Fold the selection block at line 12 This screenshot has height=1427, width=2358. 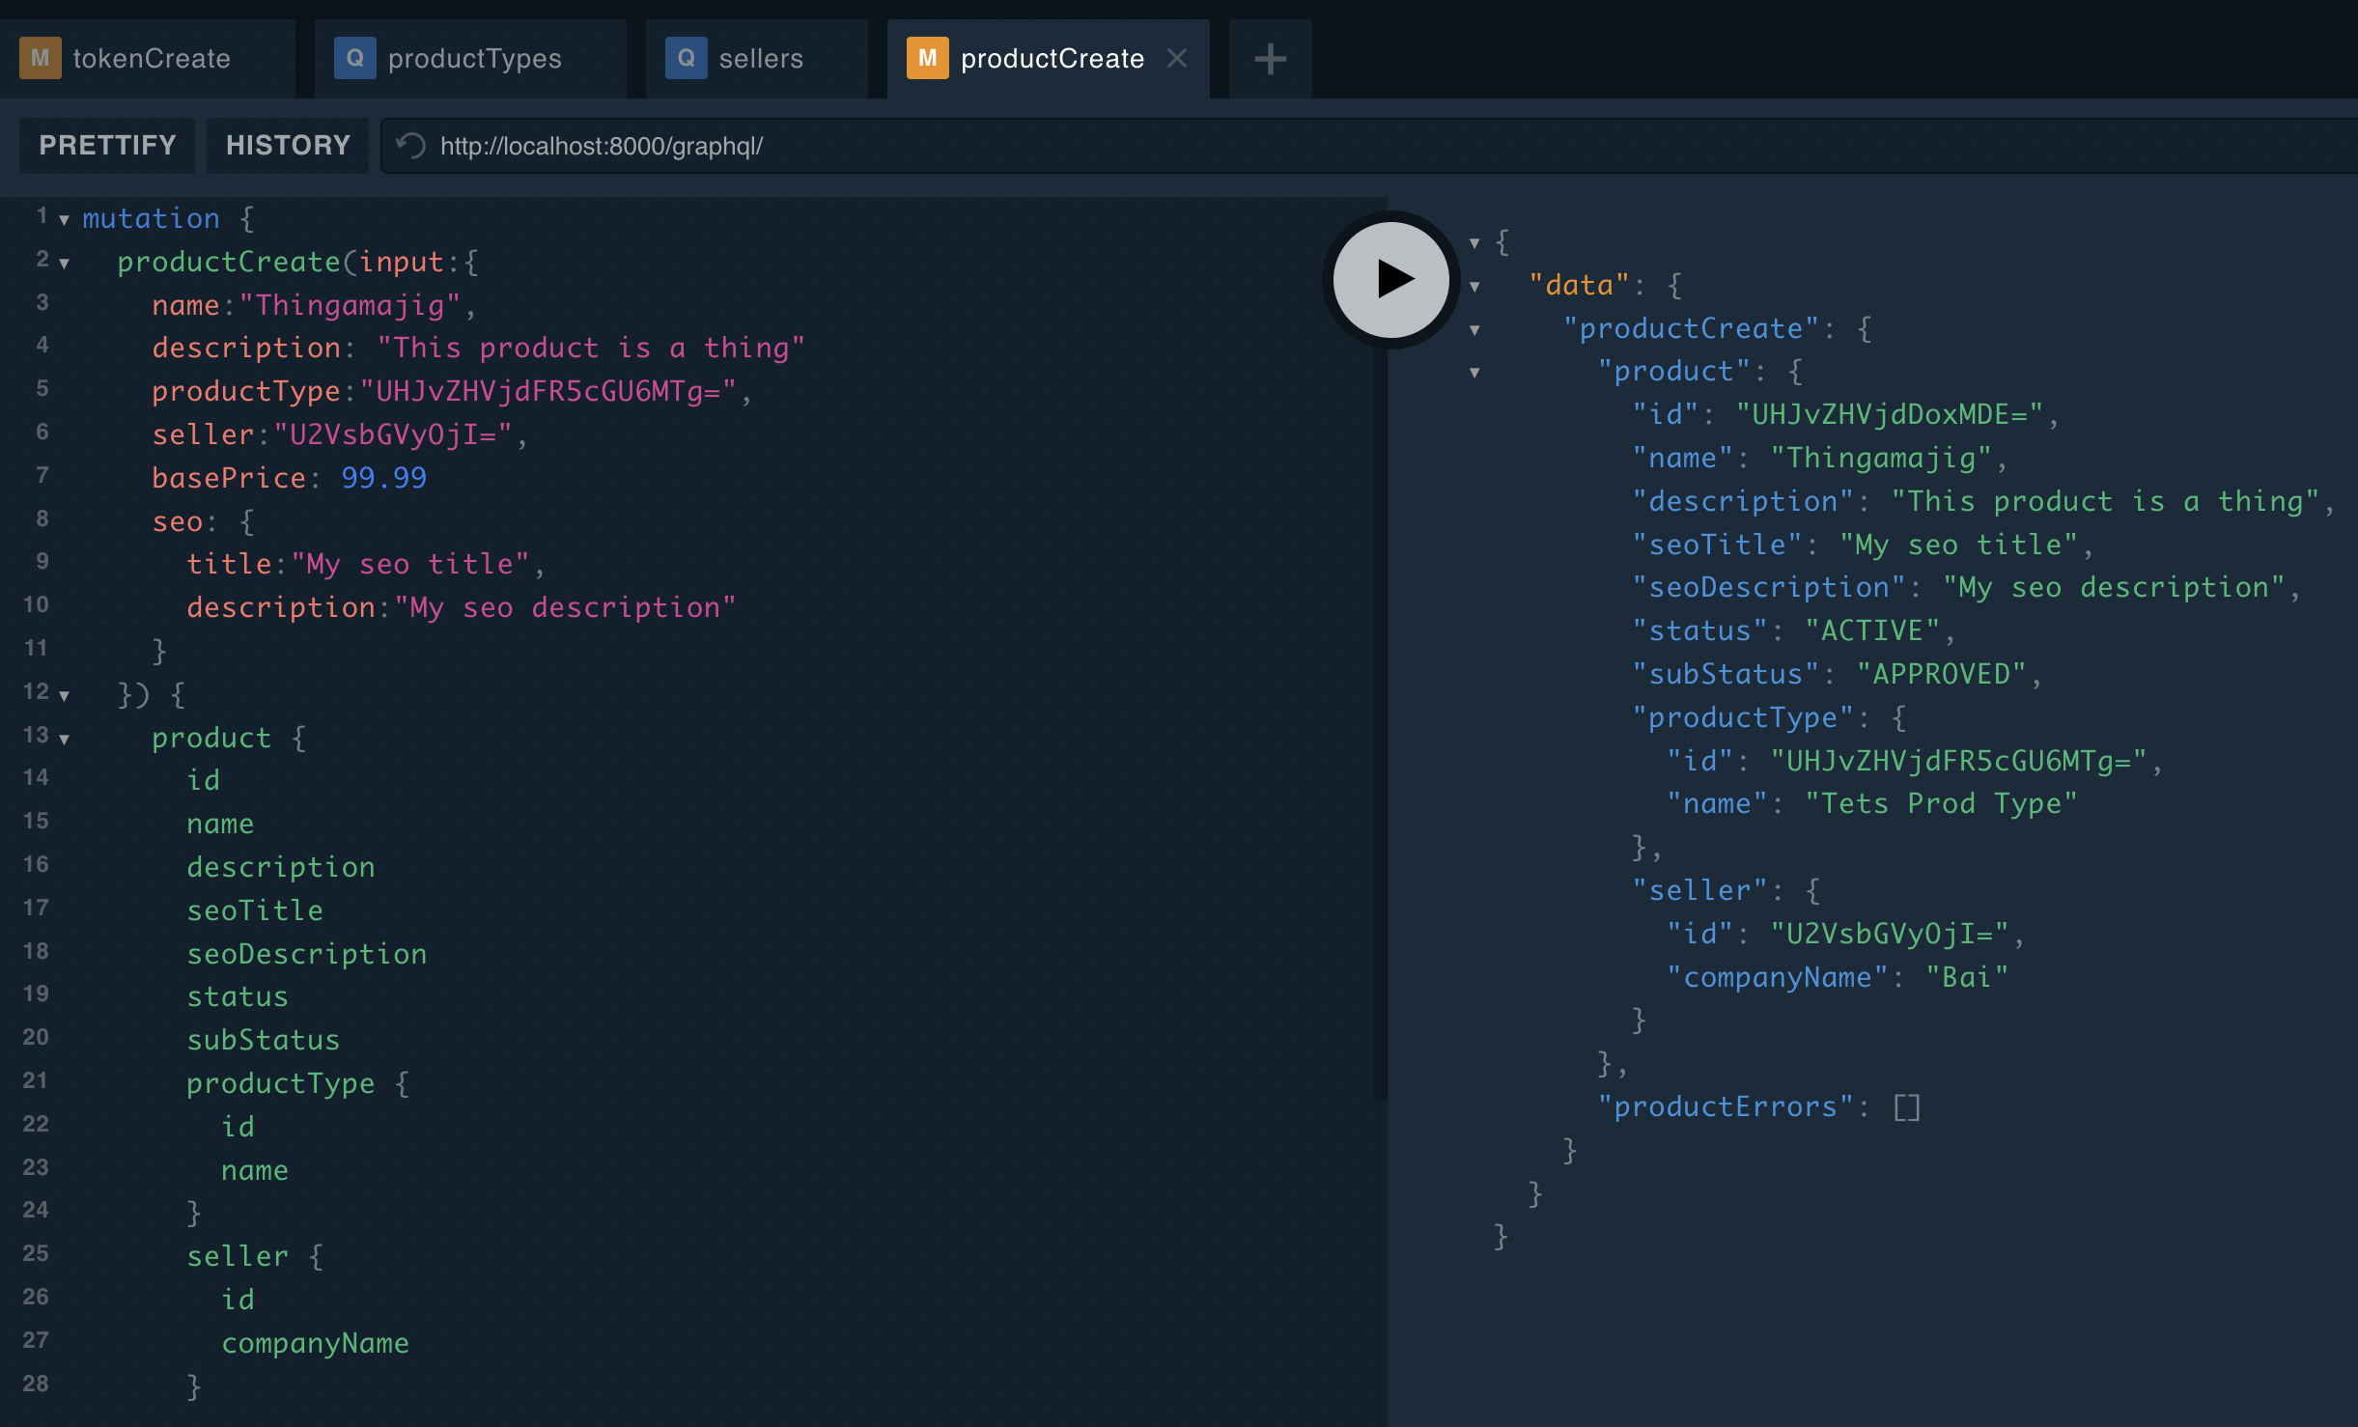pos(64,695)
